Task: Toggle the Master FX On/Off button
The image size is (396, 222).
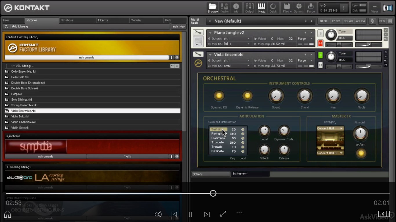Action: tap(361, 153)
